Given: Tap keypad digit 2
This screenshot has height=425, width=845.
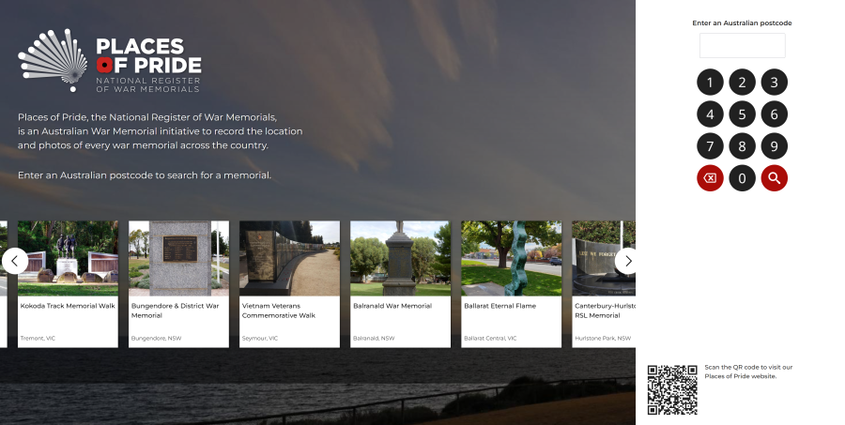Looking at the screenshot, I should point(742,83).
